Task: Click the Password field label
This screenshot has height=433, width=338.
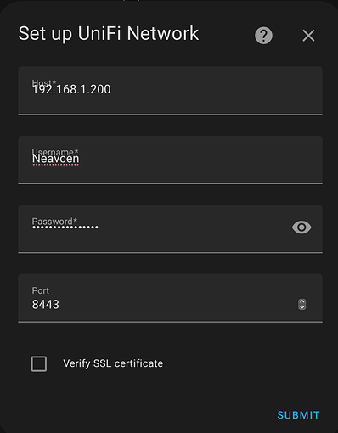Action: [x=54, y=221]
